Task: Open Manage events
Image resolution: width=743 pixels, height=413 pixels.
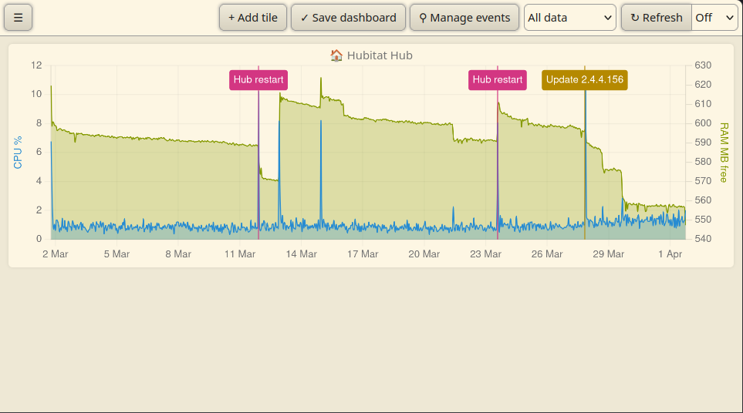Action: tap(464, 18)
